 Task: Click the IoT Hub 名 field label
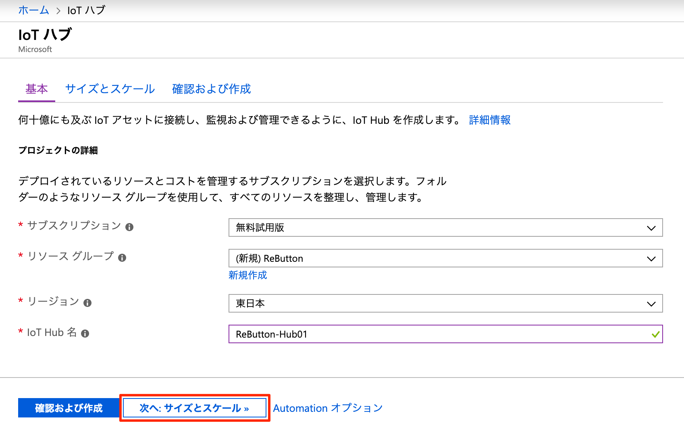(52, 332)
